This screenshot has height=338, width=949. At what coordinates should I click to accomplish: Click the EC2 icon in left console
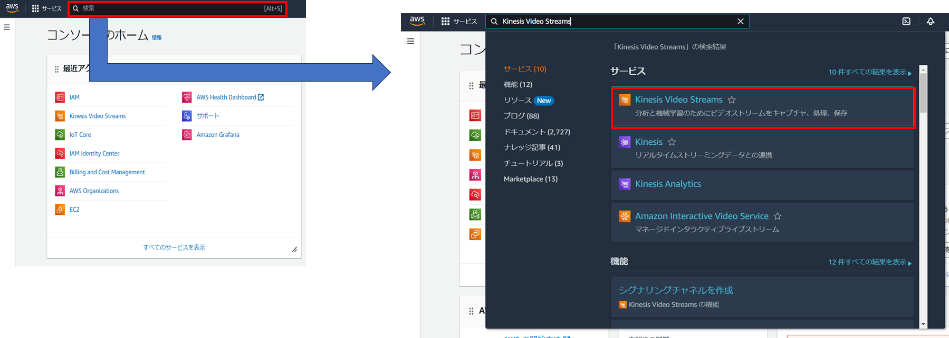[x=60, y=210]
